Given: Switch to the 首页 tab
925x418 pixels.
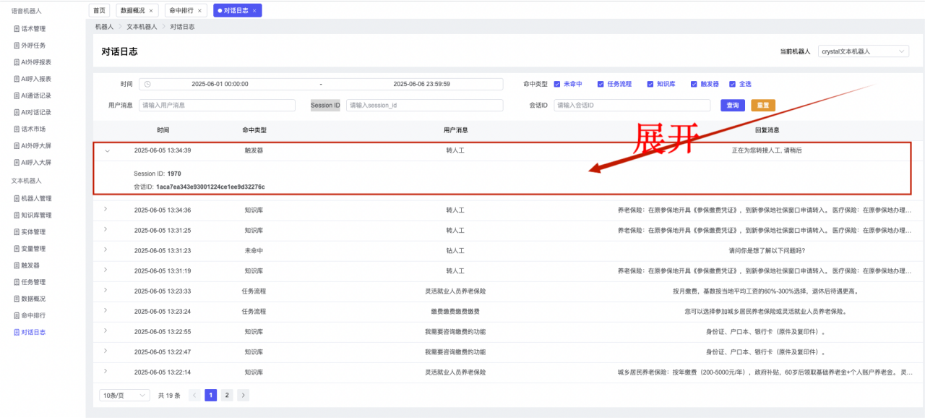Looking at the screenshot, I should pos(99,11).
